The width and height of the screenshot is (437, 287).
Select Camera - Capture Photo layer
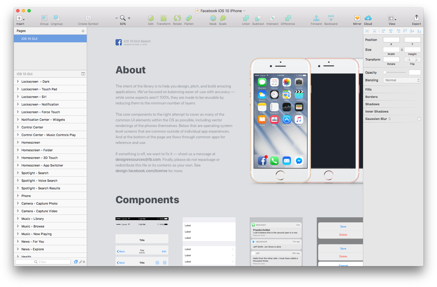click(x=50, y=203)
